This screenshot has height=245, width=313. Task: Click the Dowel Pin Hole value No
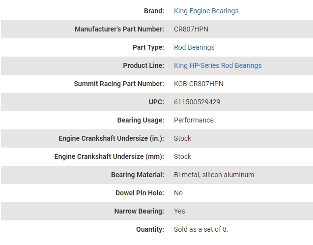click(178, 193)
